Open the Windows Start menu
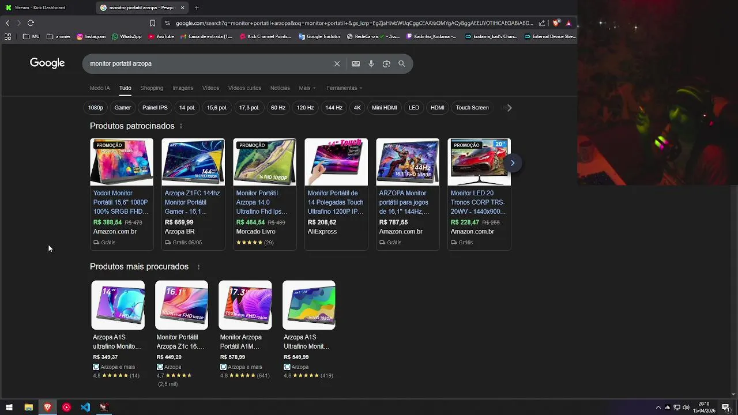This screenshot has width=738, height=415. click(9, 408)
